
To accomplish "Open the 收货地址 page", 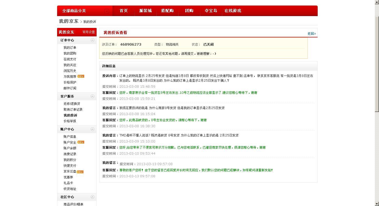I will click(x=70, y=189).
